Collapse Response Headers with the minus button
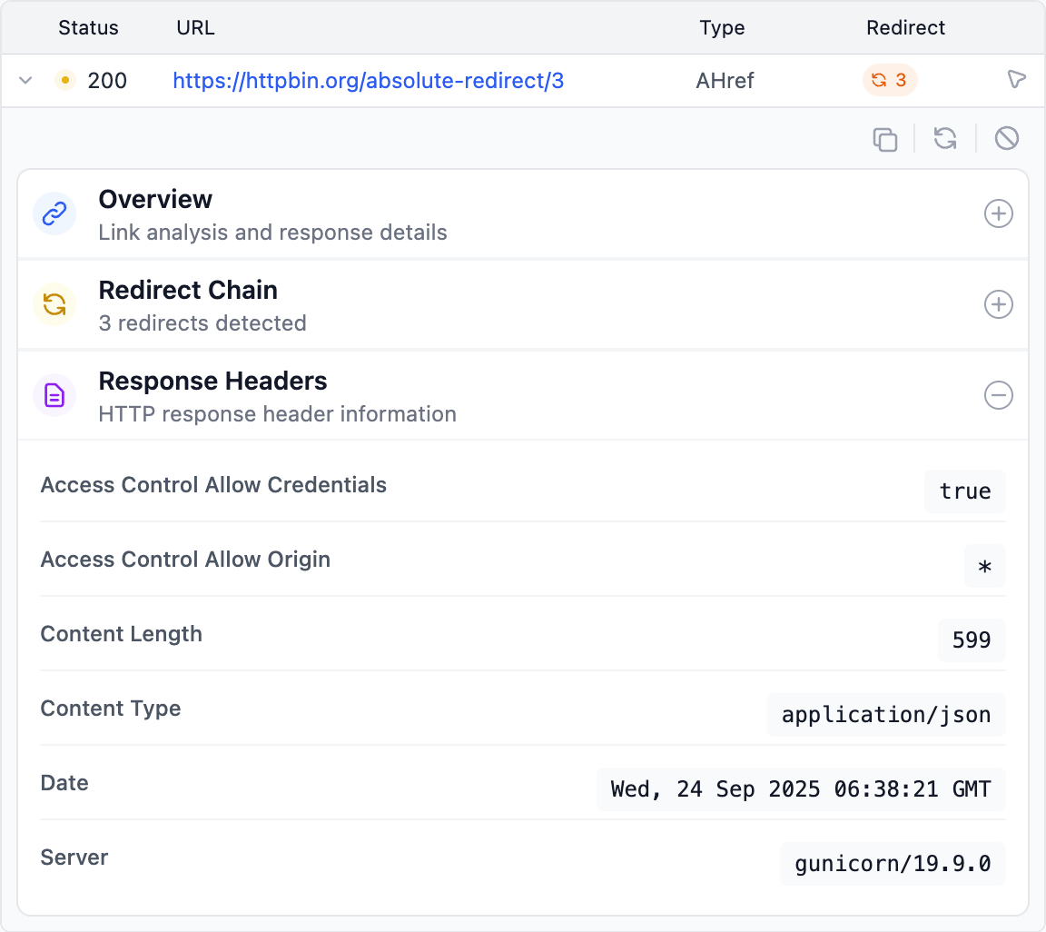This screenshot has height=932, width=1046. click(x=998, y=395)
